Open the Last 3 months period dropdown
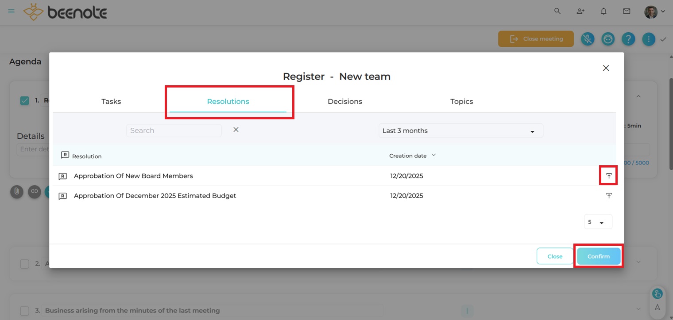The width and height of the screenshot is (673, 320). (460, 131)
